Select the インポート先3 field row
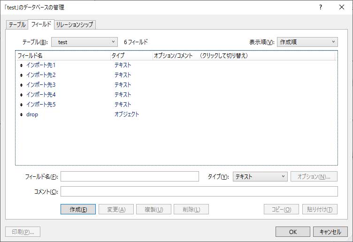 [x=176, y=85]
